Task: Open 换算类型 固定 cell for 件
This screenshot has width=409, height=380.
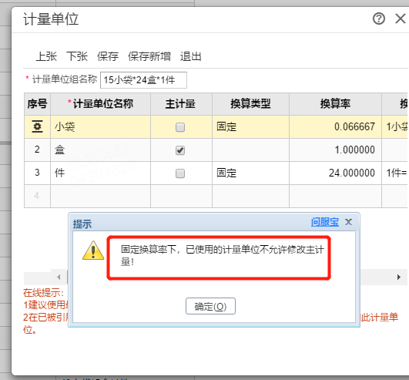Action: (x=250, y=173)
